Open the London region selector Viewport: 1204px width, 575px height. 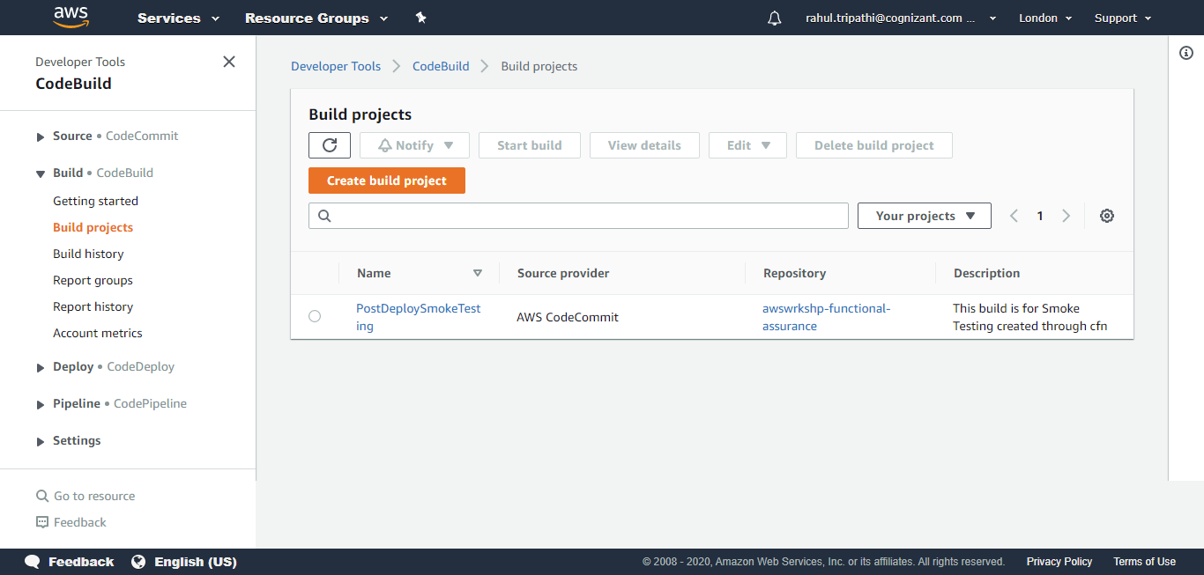click(x=1045, y=18)
